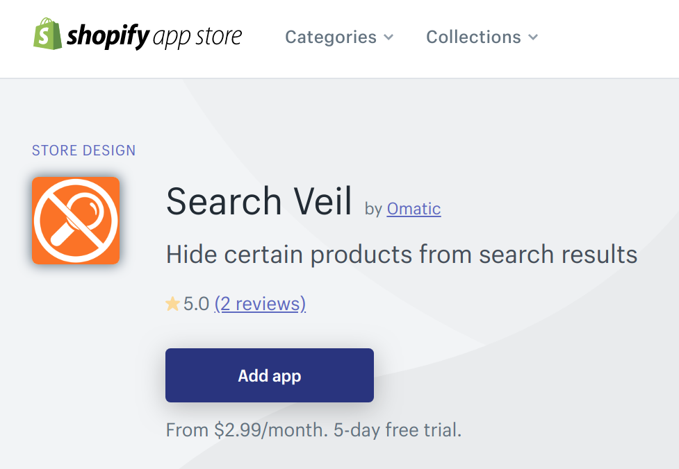Click the Add app button
679x469 pixels.
click(x=269, y=375)
